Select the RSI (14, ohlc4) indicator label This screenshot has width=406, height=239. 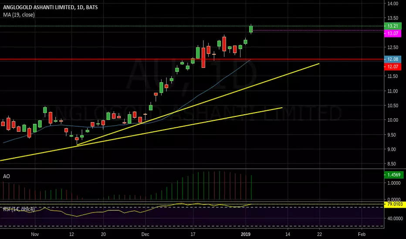[19, 209]
